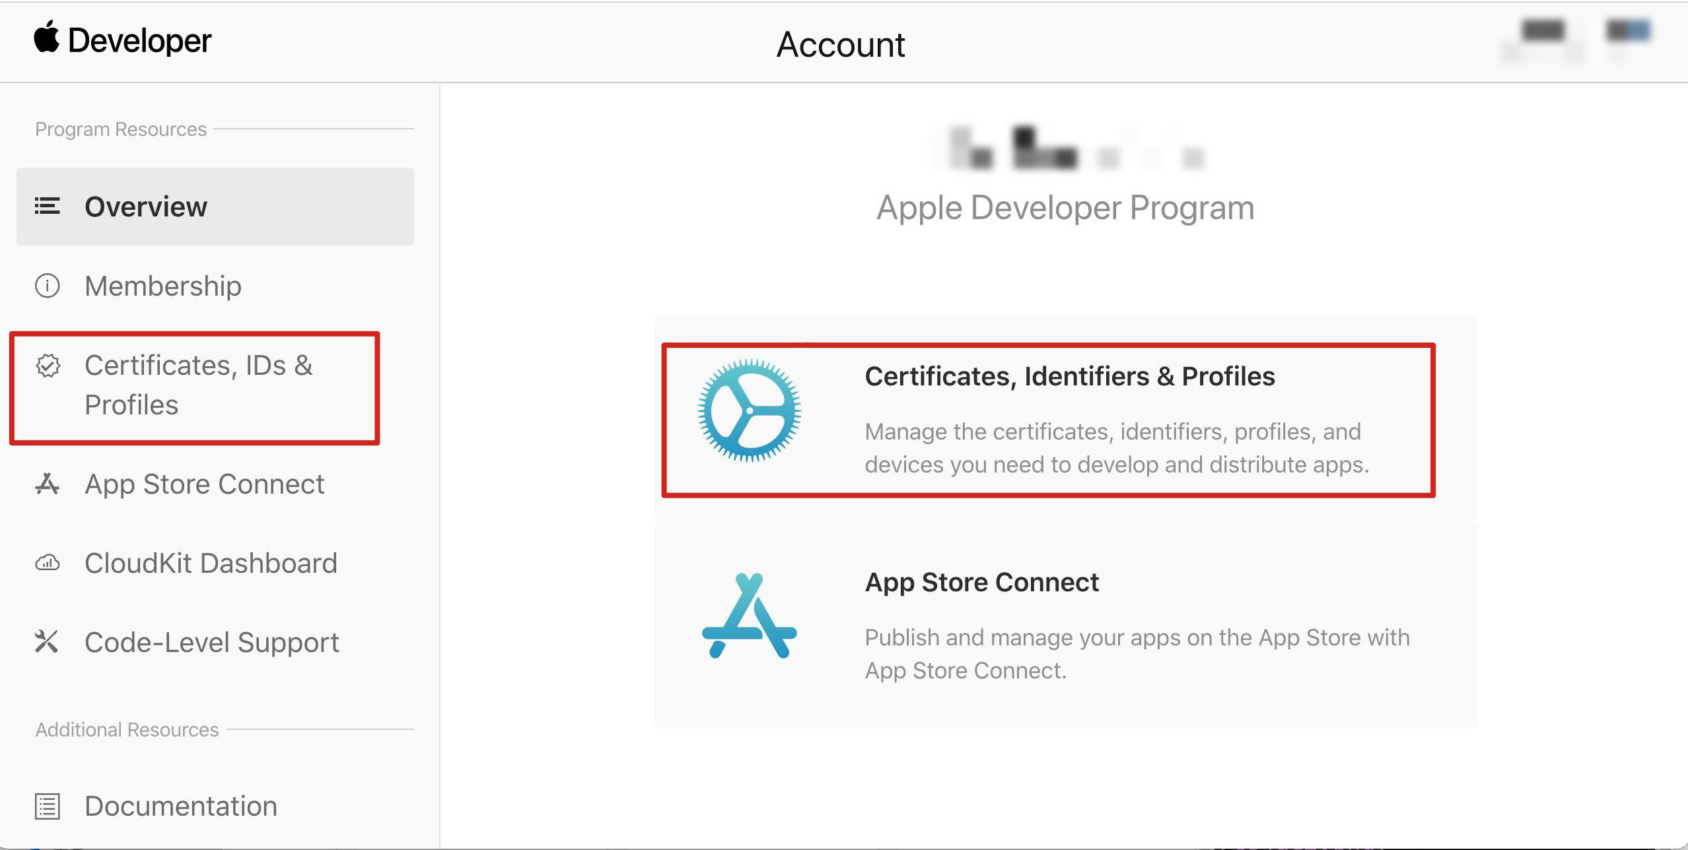Select Overview in the sidebar

pyautogui.click(x=146, y=207)
